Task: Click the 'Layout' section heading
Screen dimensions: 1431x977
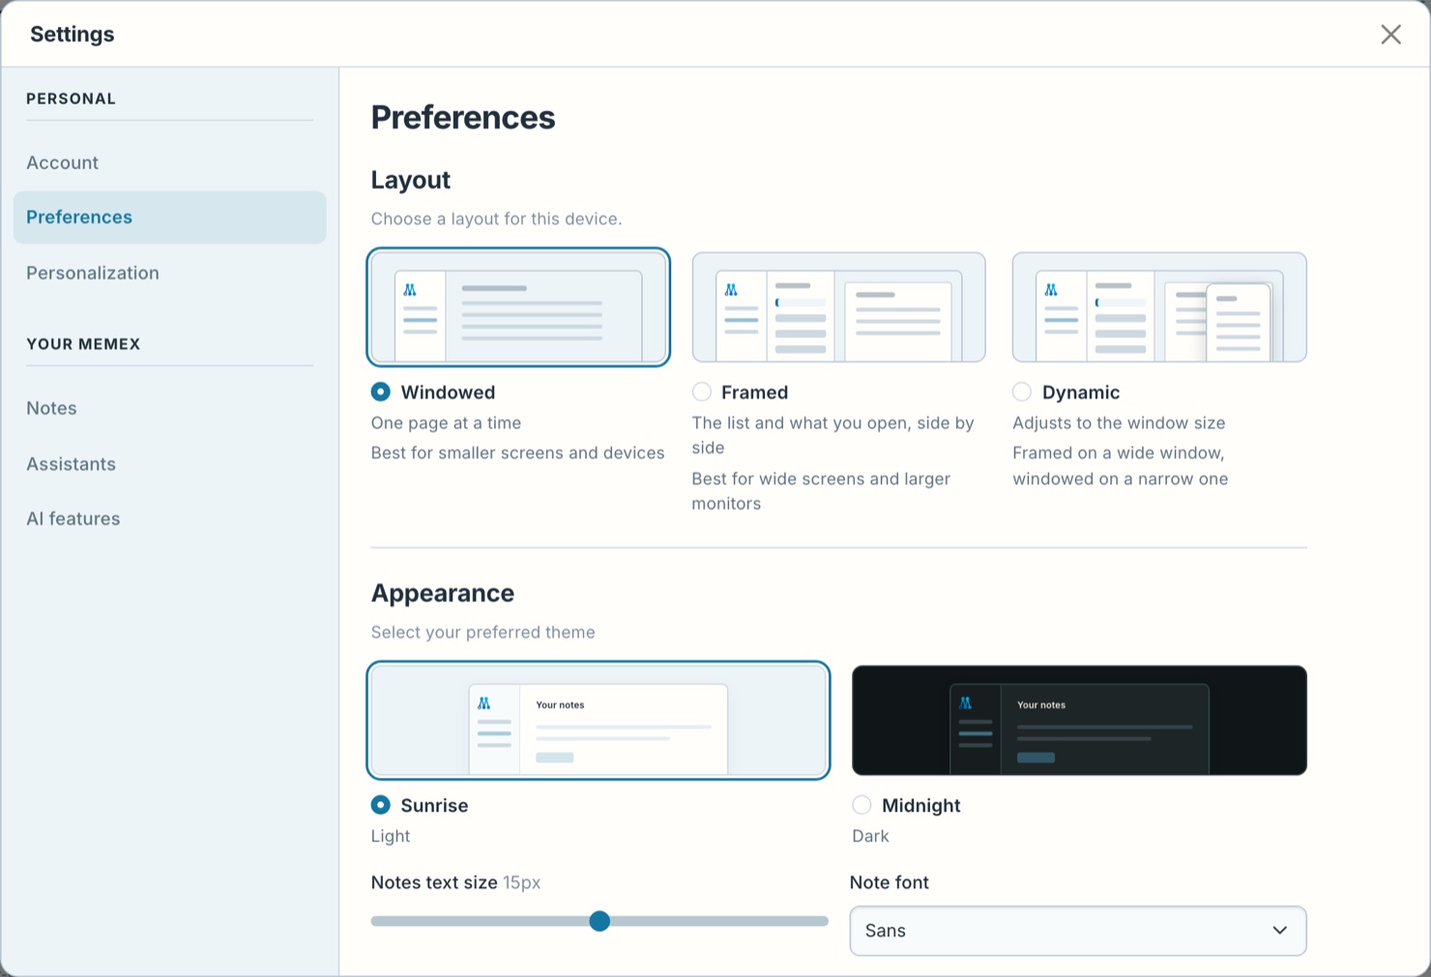Action: click(411, 180)
